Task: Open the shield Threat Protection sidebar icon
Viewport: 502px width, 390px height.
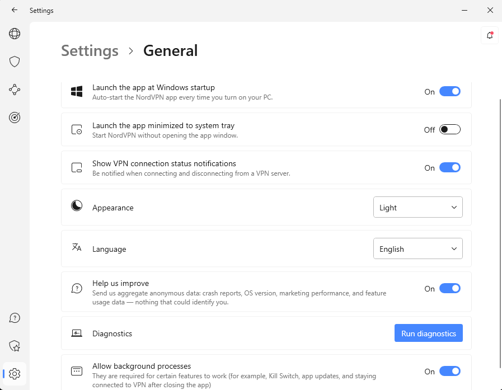Action: (15, 62)
